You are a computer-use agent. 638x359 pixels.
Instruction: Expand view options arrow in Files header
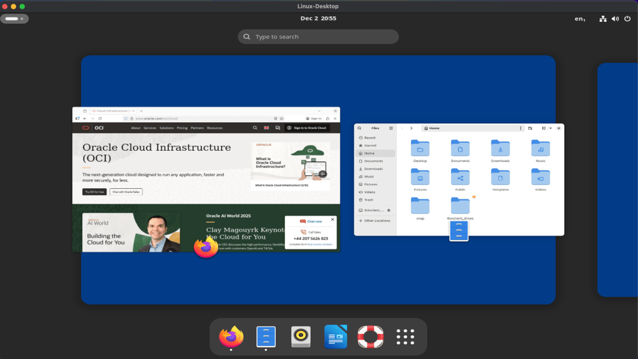pyautogui.click(x=550, y=128)
